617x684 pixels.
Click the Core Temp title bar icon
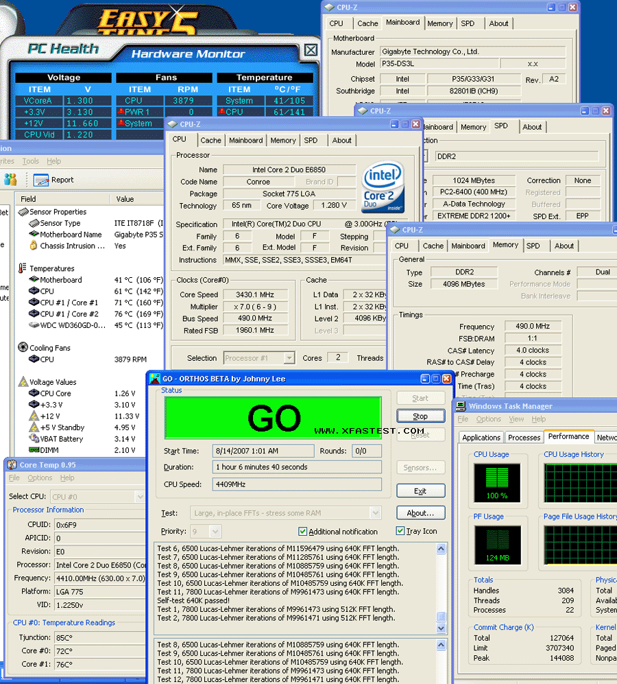(x=12, y=464)
